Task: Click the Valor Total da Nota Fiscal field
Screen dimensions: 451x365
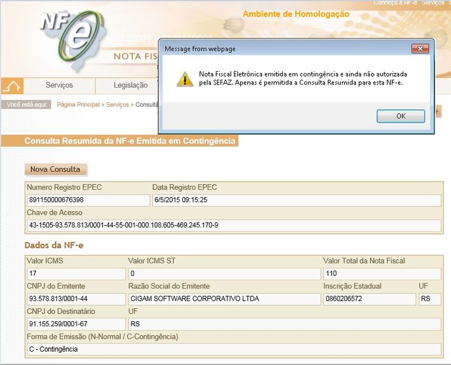Action: [x=382, y=274]
